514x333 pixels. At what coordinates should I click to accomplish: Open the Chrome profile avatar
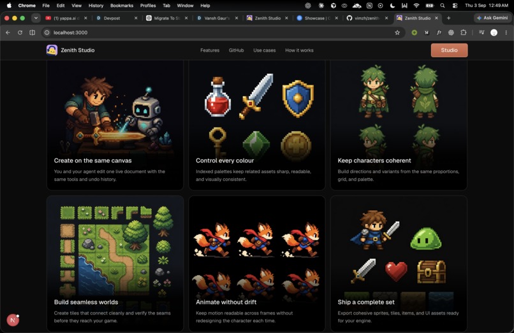pos(494,32)
